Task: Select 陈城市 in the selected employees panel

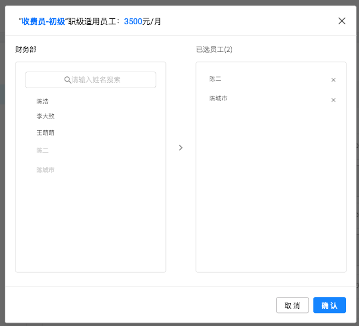Action: click(218, 99)
